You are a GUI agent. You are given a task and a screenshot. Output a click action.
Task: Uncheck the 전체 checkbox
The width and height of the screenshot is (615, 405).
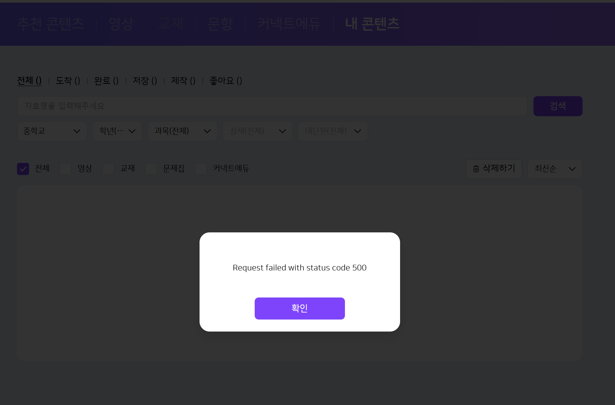point(23,169)
